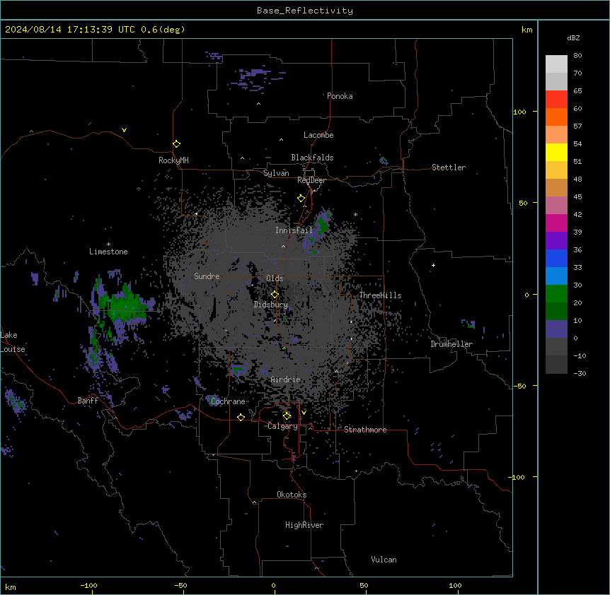Select the magenta swatch in dBZ legend
The width and height of the screenshot is (610, 595).
pos(556,223)
